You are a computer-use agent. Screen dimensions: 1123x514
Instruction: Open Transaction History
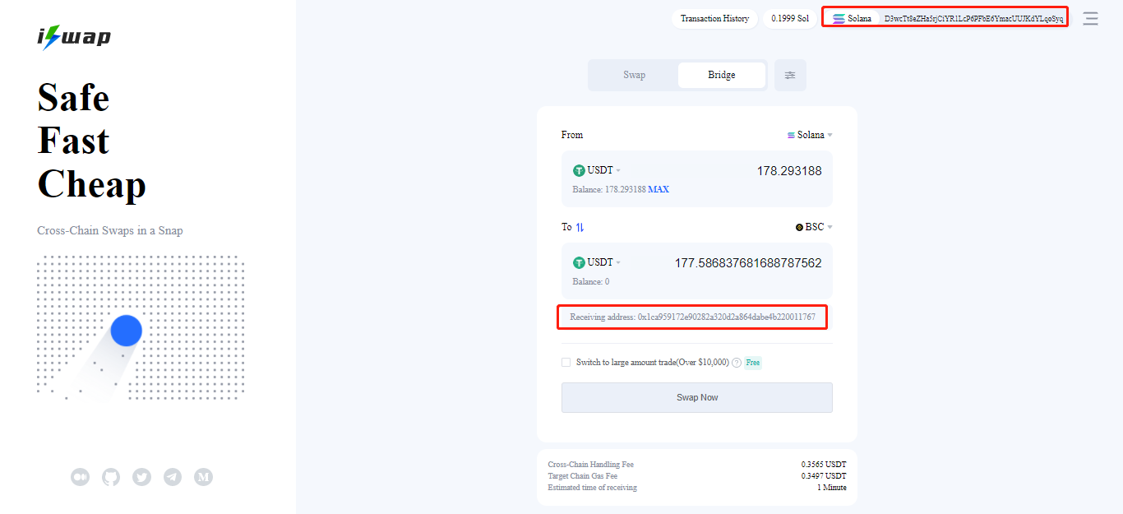[714, 18]
